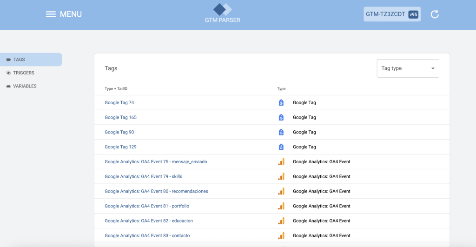Click the Google Tag icon in the Google Tag 129 row
476x247 pixels.
click(x=281, y=147)
